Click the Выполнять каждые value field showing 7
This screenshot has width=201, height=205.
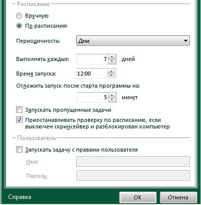[92, 59]
